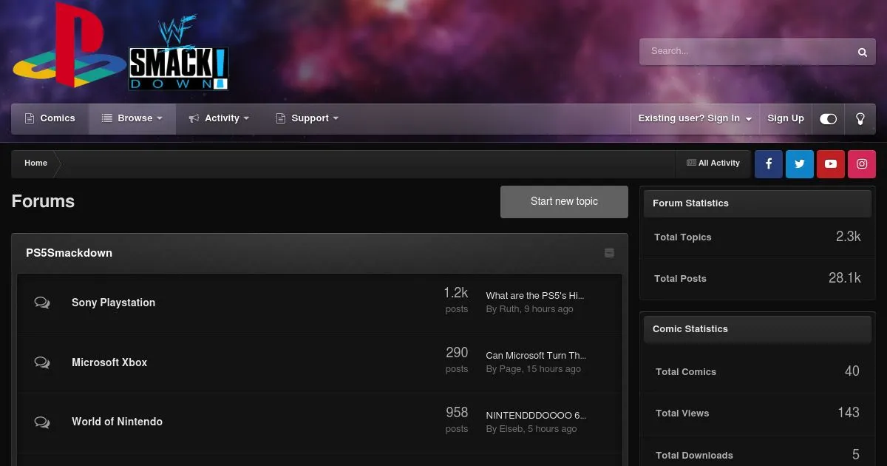Collapse the PS5Smackdown category
Screen dimensions: 887x466
609,253
